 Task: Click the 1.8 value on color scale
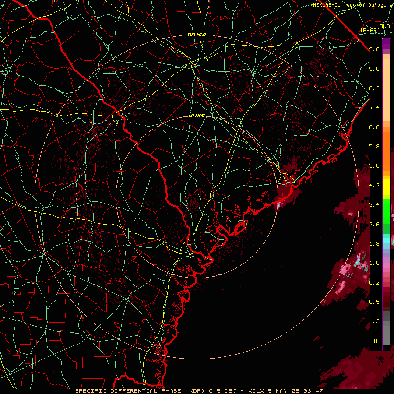click(374, 244)
